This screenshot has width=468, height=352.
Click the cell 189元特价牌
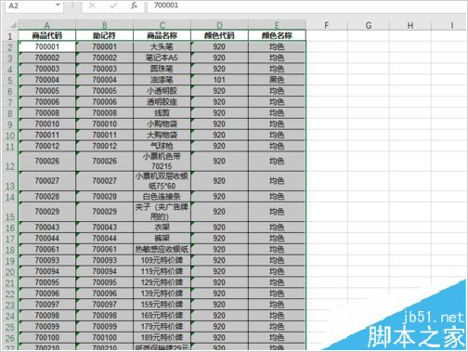tap(162, 338)
